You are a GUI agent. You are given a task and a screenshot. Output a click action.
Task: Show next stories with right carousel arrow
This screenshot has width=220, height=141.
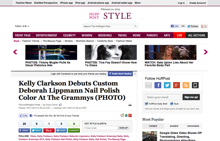coord(206,52)
